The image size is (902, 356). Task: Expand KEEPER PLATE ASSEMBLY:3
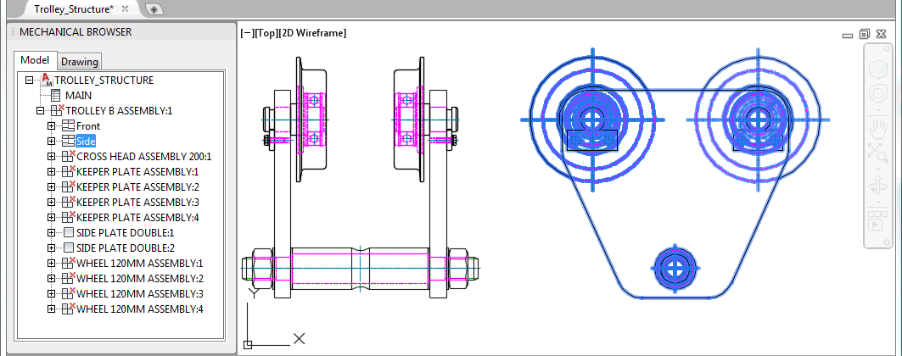coord(51,202)
